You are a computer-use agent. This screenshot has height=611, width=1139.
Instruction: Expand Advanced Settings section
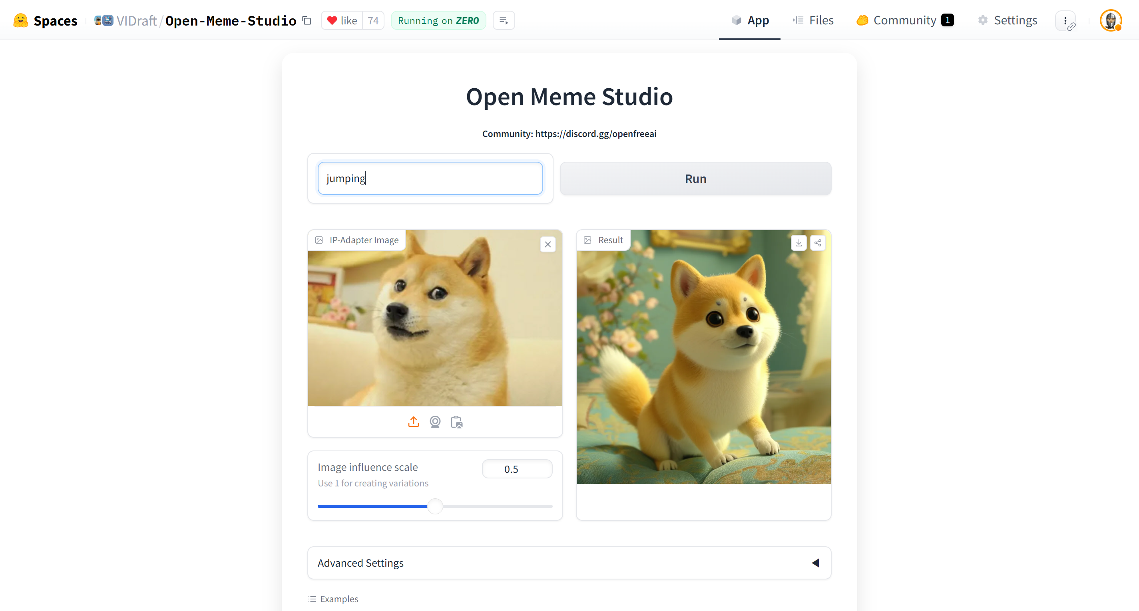click(x=360, y=563)
